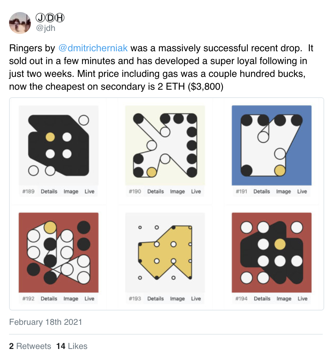This screenshot has height=358, width=331.
Task: Select the #190 token number label
Action: click(x=135, y=191)
